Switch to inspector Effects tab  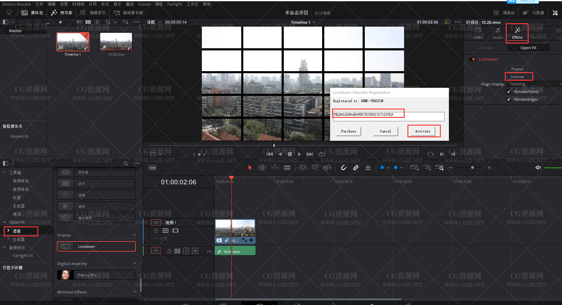click(517, 33)
